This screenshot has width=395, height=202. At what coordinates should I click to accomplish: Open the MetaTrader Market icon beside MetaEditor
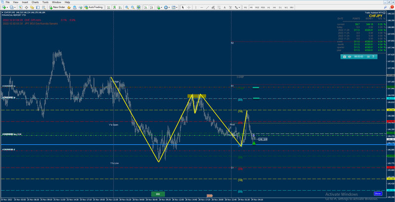(x=75, y=7)
